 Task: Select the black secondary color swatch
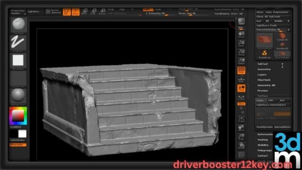tap(14, 134)
